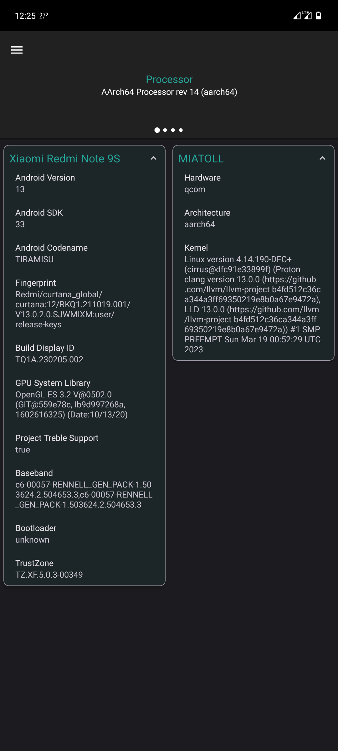
Task: Go to the second page indicator dot
Action: pyautogui.click(x=165, y=130)
